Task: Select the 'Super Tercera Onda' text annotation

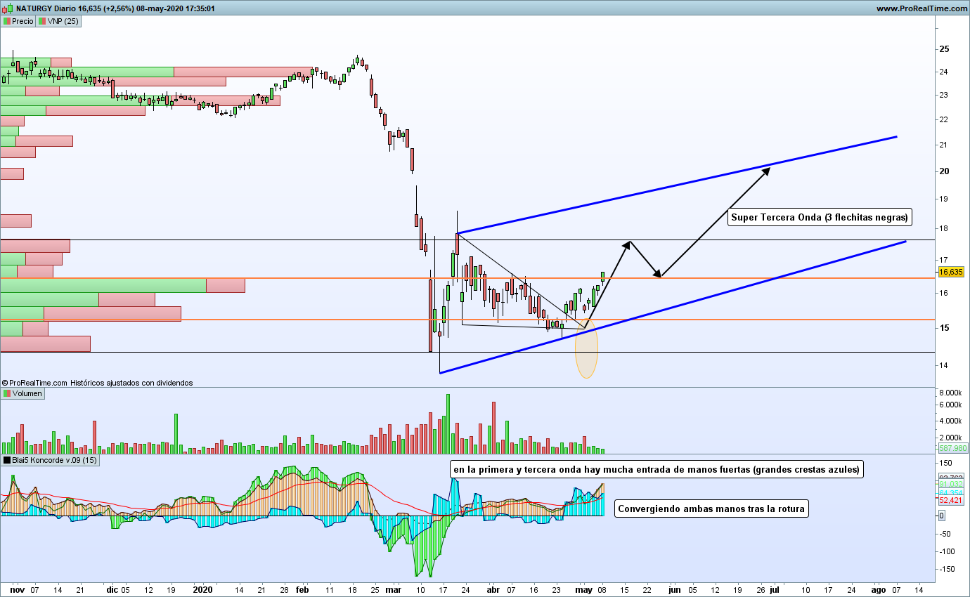Action: 820,217
